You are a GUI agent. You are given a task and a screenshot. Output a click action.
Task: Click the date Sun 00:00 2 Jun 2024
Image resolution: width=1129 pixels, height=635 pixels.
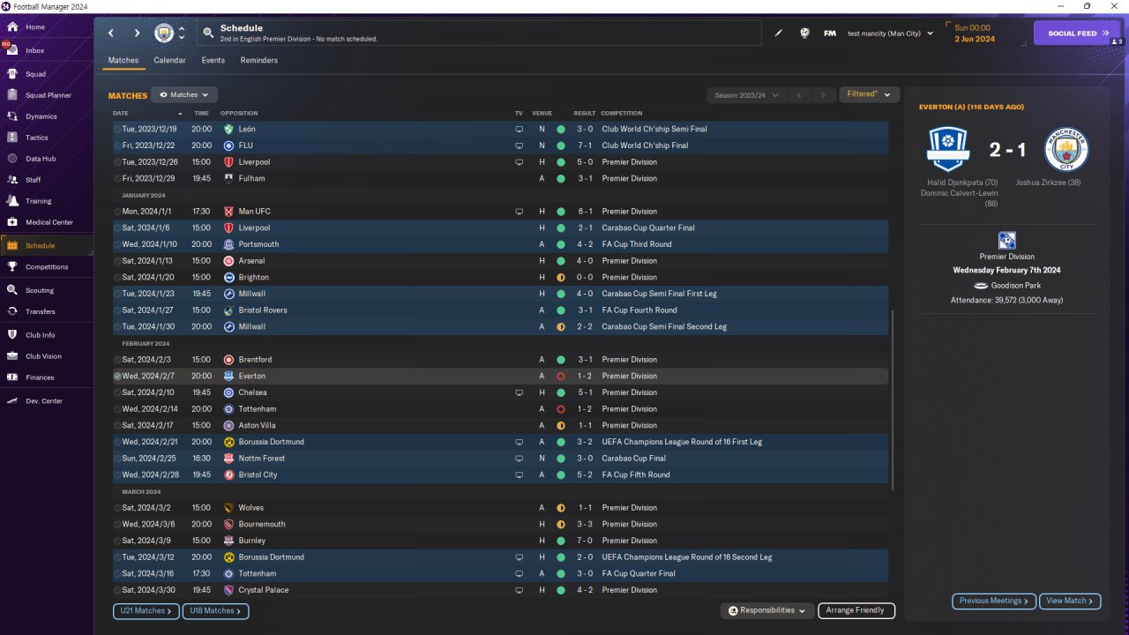[x=975, y=34]
